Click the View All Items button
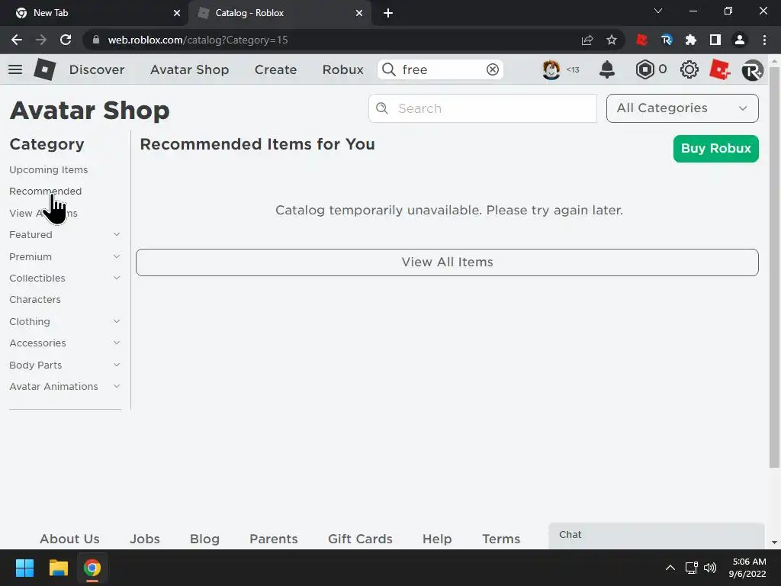This screenshot has height=586, width=781. pyautogui.click(x=447, y=262)
